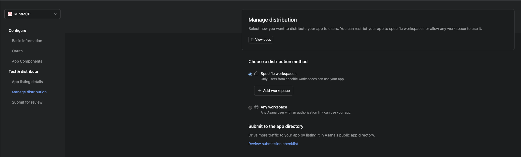Click the Specific workspaces option label
This screenshot has height=157, width=521.
tap(278, 74)
